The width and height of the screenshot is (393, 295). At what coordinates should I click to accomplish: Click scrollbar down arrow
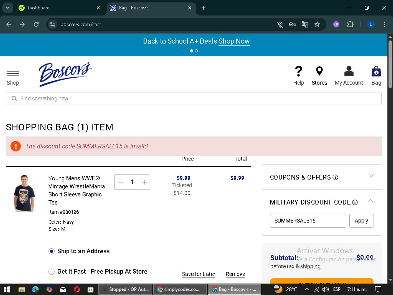390,280
